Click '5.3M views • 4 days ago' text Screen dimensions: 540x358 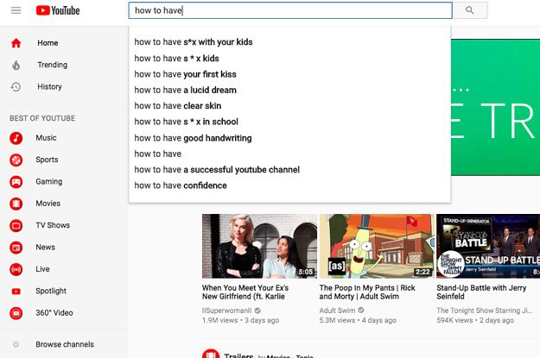point(358,320)
